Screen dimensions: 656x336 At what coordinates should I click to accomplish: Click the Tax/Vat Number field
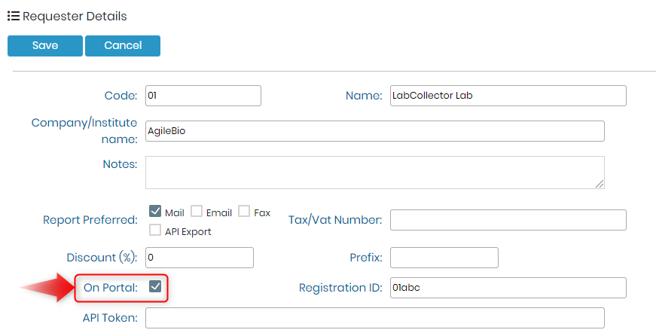pyautogui.click(x=508, y=220)
